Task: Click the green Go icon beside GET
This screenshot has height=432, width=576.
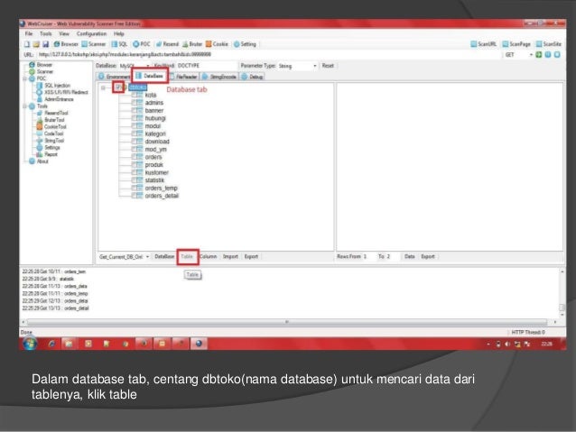Action: [x=538, y=55]
